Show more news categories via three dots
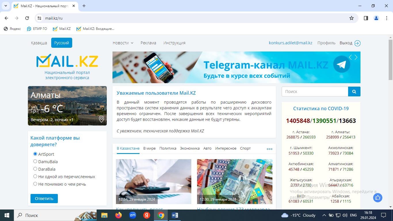 pyautogui.click(x=269, y=149)
